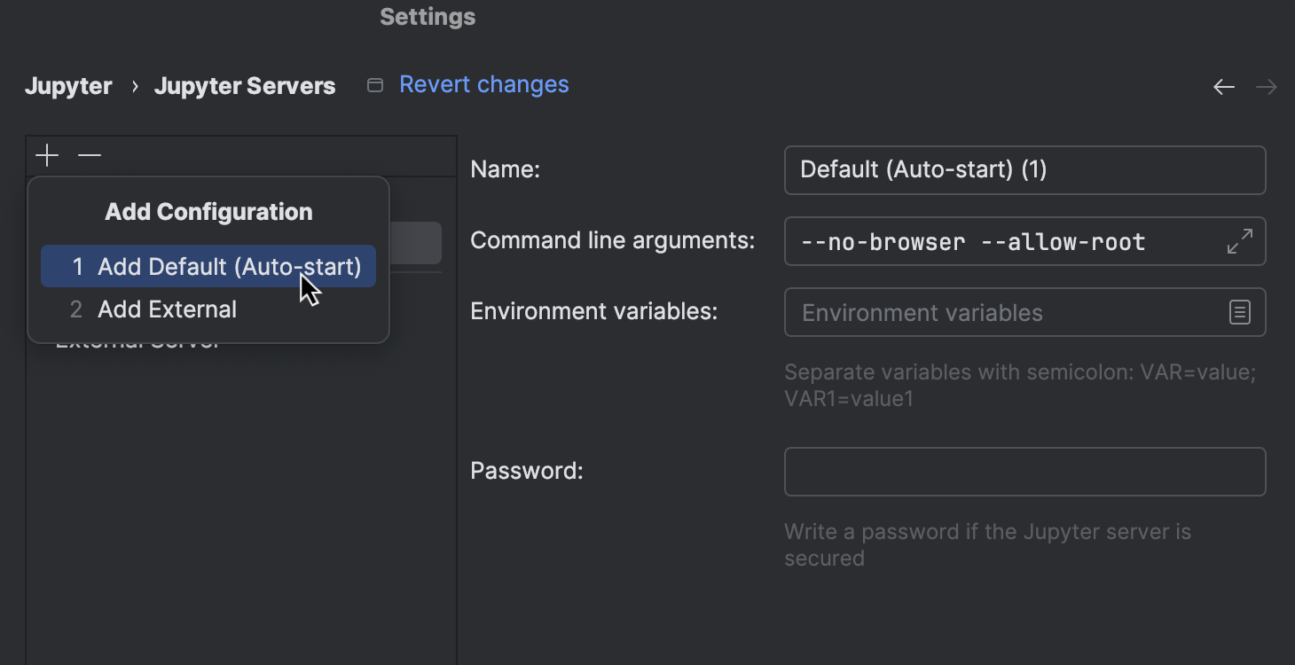The width and height of the screenshot is (1295, 665).
Task: Click inside the Password field
Action: tap(1024, 471)
